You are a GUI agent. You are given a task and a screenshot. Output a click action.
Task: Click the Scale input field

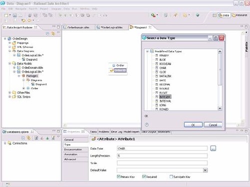(x=162, y=163)
